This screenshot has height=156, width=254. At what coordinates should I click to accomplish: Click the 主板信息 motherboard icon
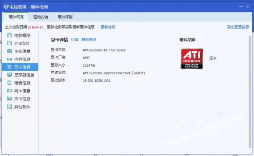point(9,51)
